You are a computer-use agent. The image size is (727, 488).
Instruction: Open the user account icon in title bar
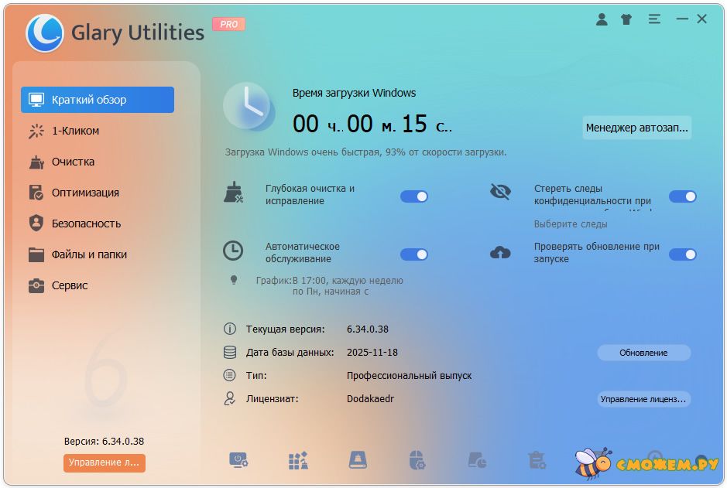602,19
